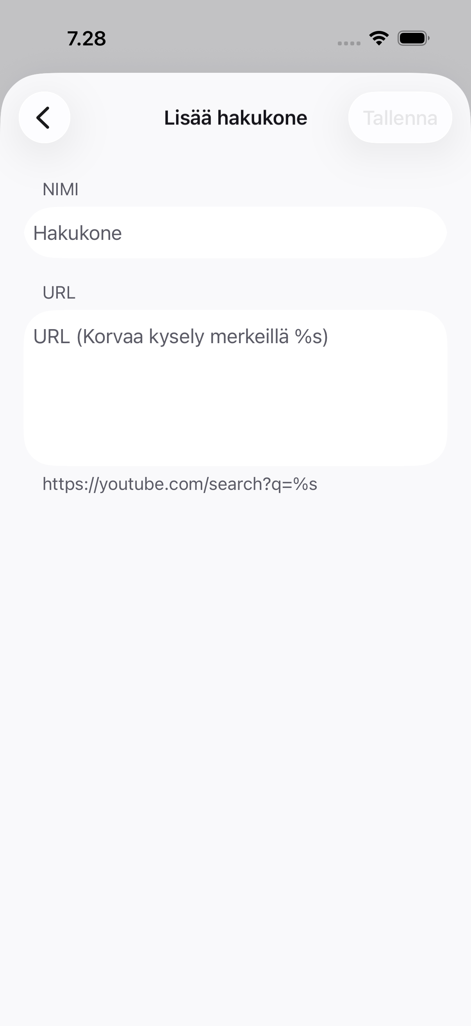Click the youtube.com example URL hint
The height and width of the screenshot is (1026, 471).
(180, 484)
